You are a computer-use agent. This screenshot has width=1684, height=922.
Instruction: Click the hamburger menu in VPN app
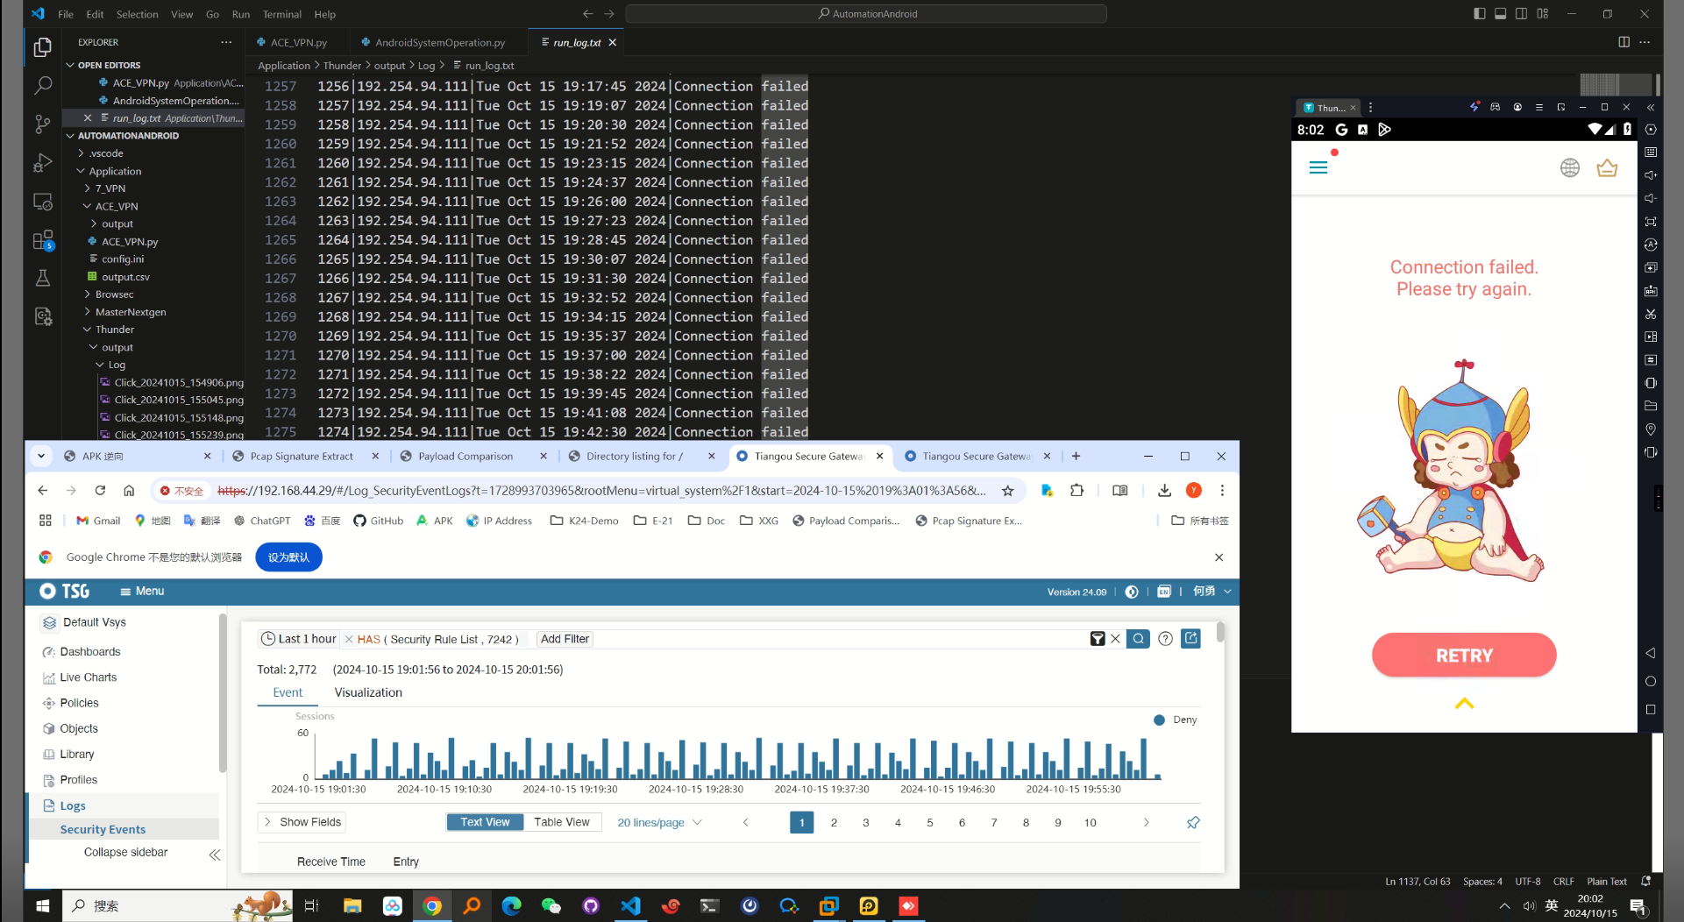[x=1318, y=167]
